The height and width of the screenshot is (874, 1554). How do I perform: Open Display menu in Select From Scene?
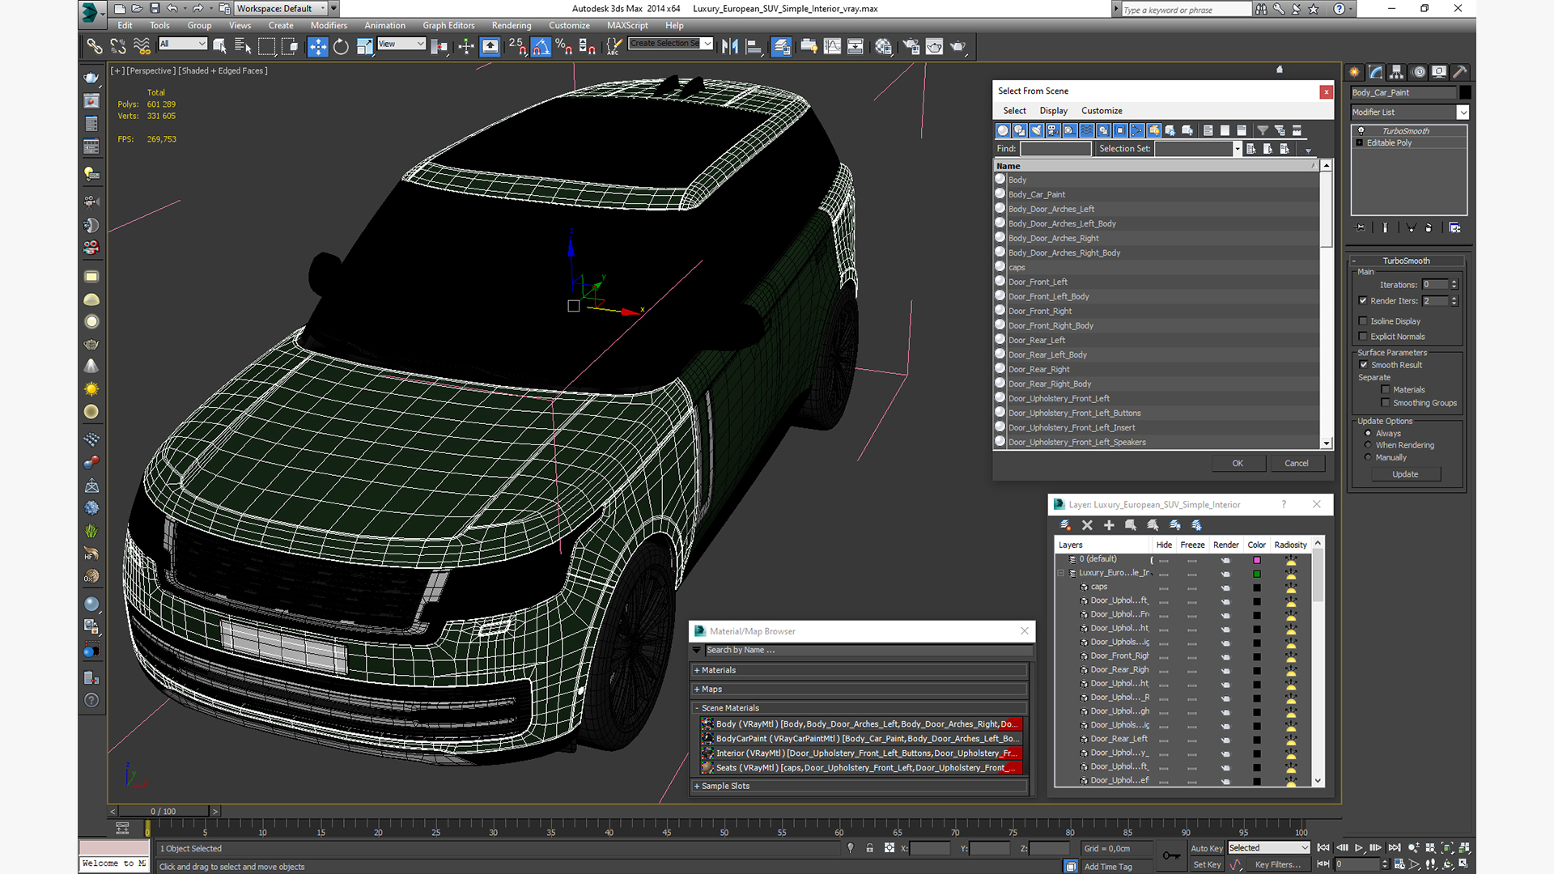[x=1053, y=111]
